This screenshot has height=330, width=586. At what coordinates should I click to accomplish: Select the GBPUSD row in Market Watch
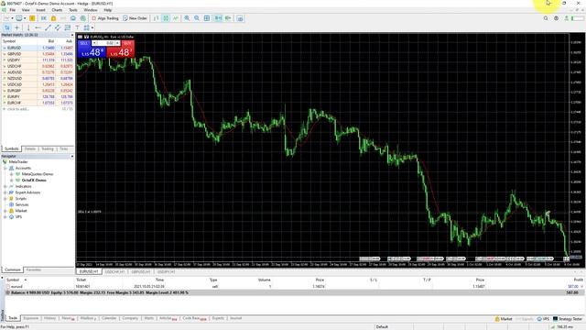point(38,54)
